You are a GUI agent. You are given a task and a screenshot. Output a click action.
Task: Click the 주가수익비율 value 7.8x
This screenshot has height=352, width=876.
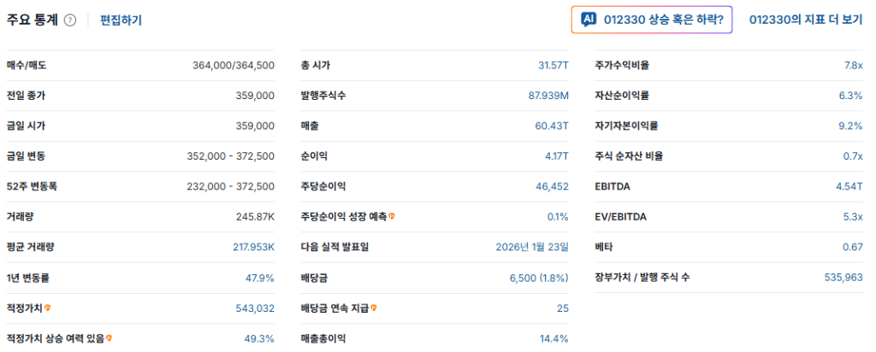pos(853,65)
